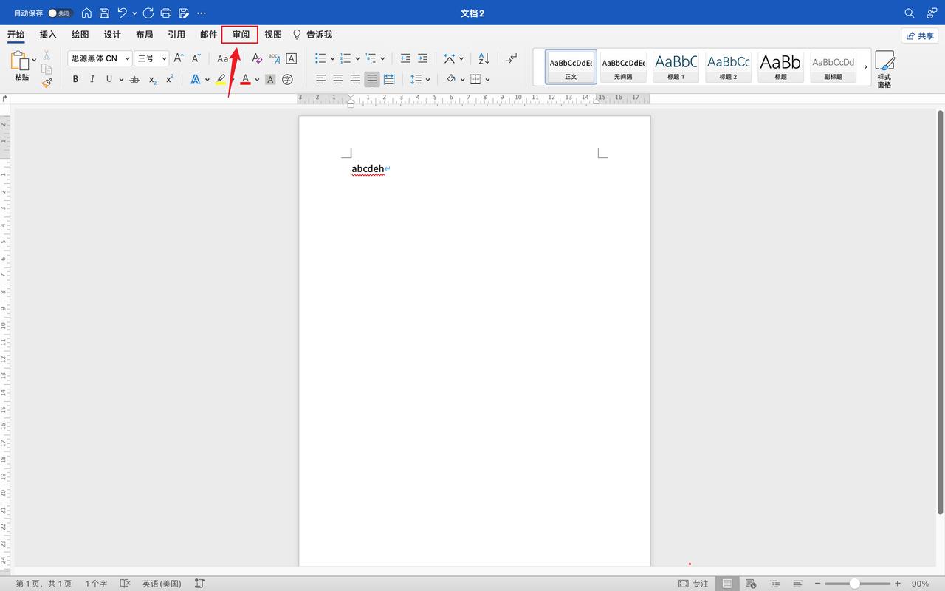Decrease font size with smaller A icon

click(x=196, y=58)
